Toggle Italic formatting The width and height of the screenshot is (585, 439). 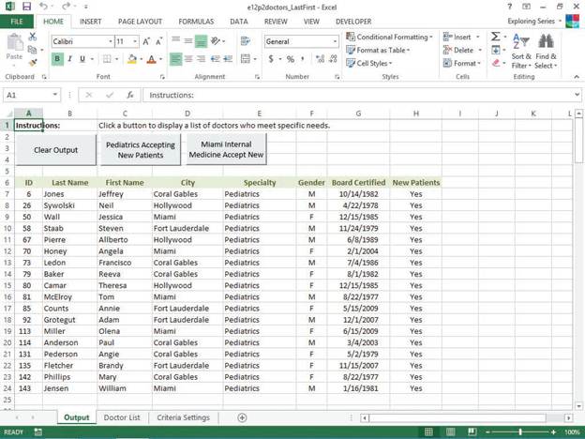click(70, 59)
